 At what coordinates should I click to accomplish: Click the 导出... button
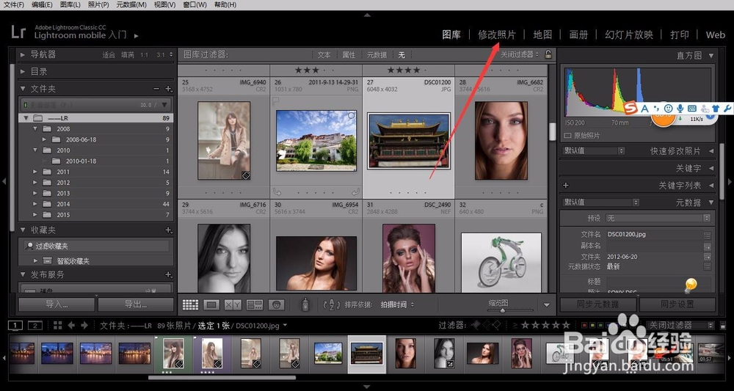coord(136,304)
